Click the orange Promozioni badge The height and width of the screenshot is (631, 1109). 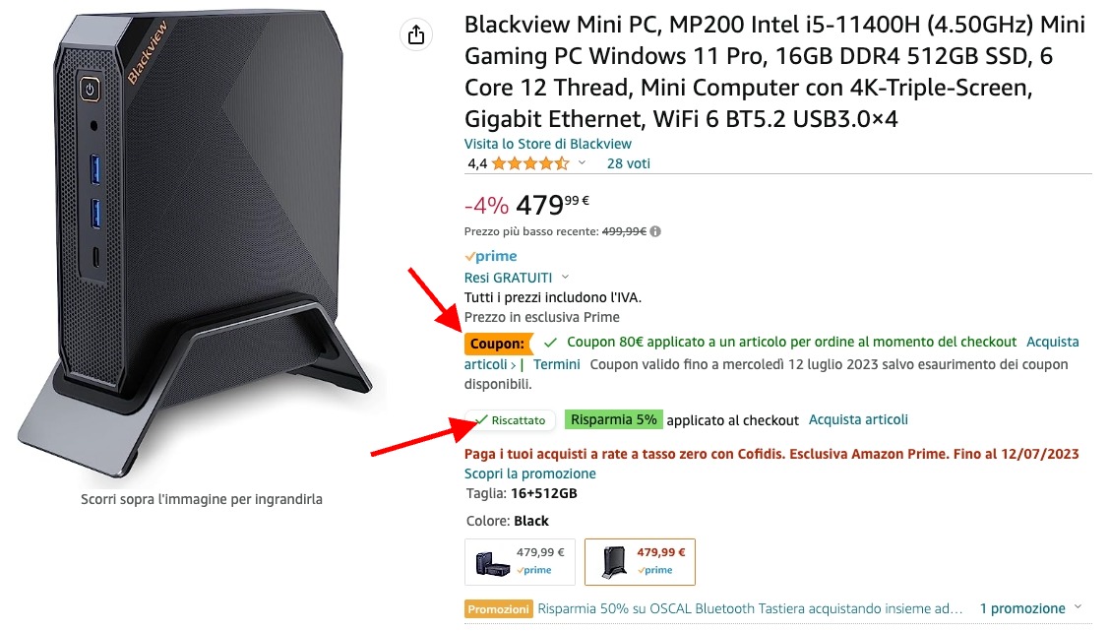point(499,609)
